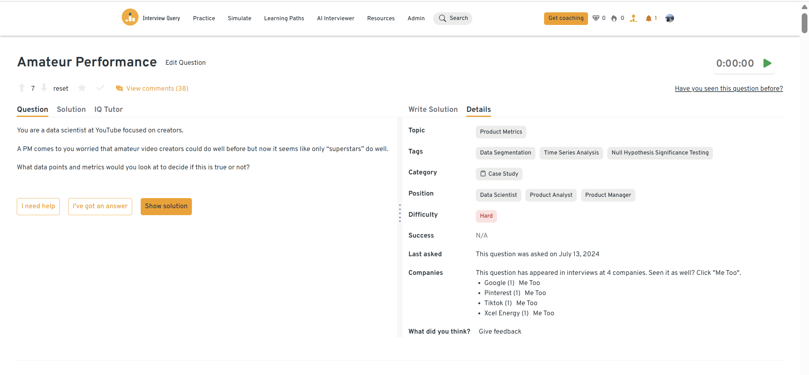Downvote the question with down arrow
Screen dimensions: 809x375
tap(44, 88)
